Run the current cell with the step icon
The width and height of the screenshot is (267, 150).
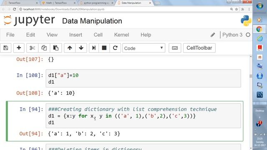94,48
